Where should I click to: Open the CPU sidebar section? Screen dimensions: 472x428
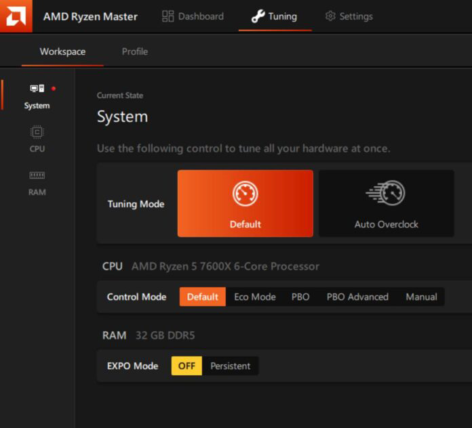(x=37, y=139)
